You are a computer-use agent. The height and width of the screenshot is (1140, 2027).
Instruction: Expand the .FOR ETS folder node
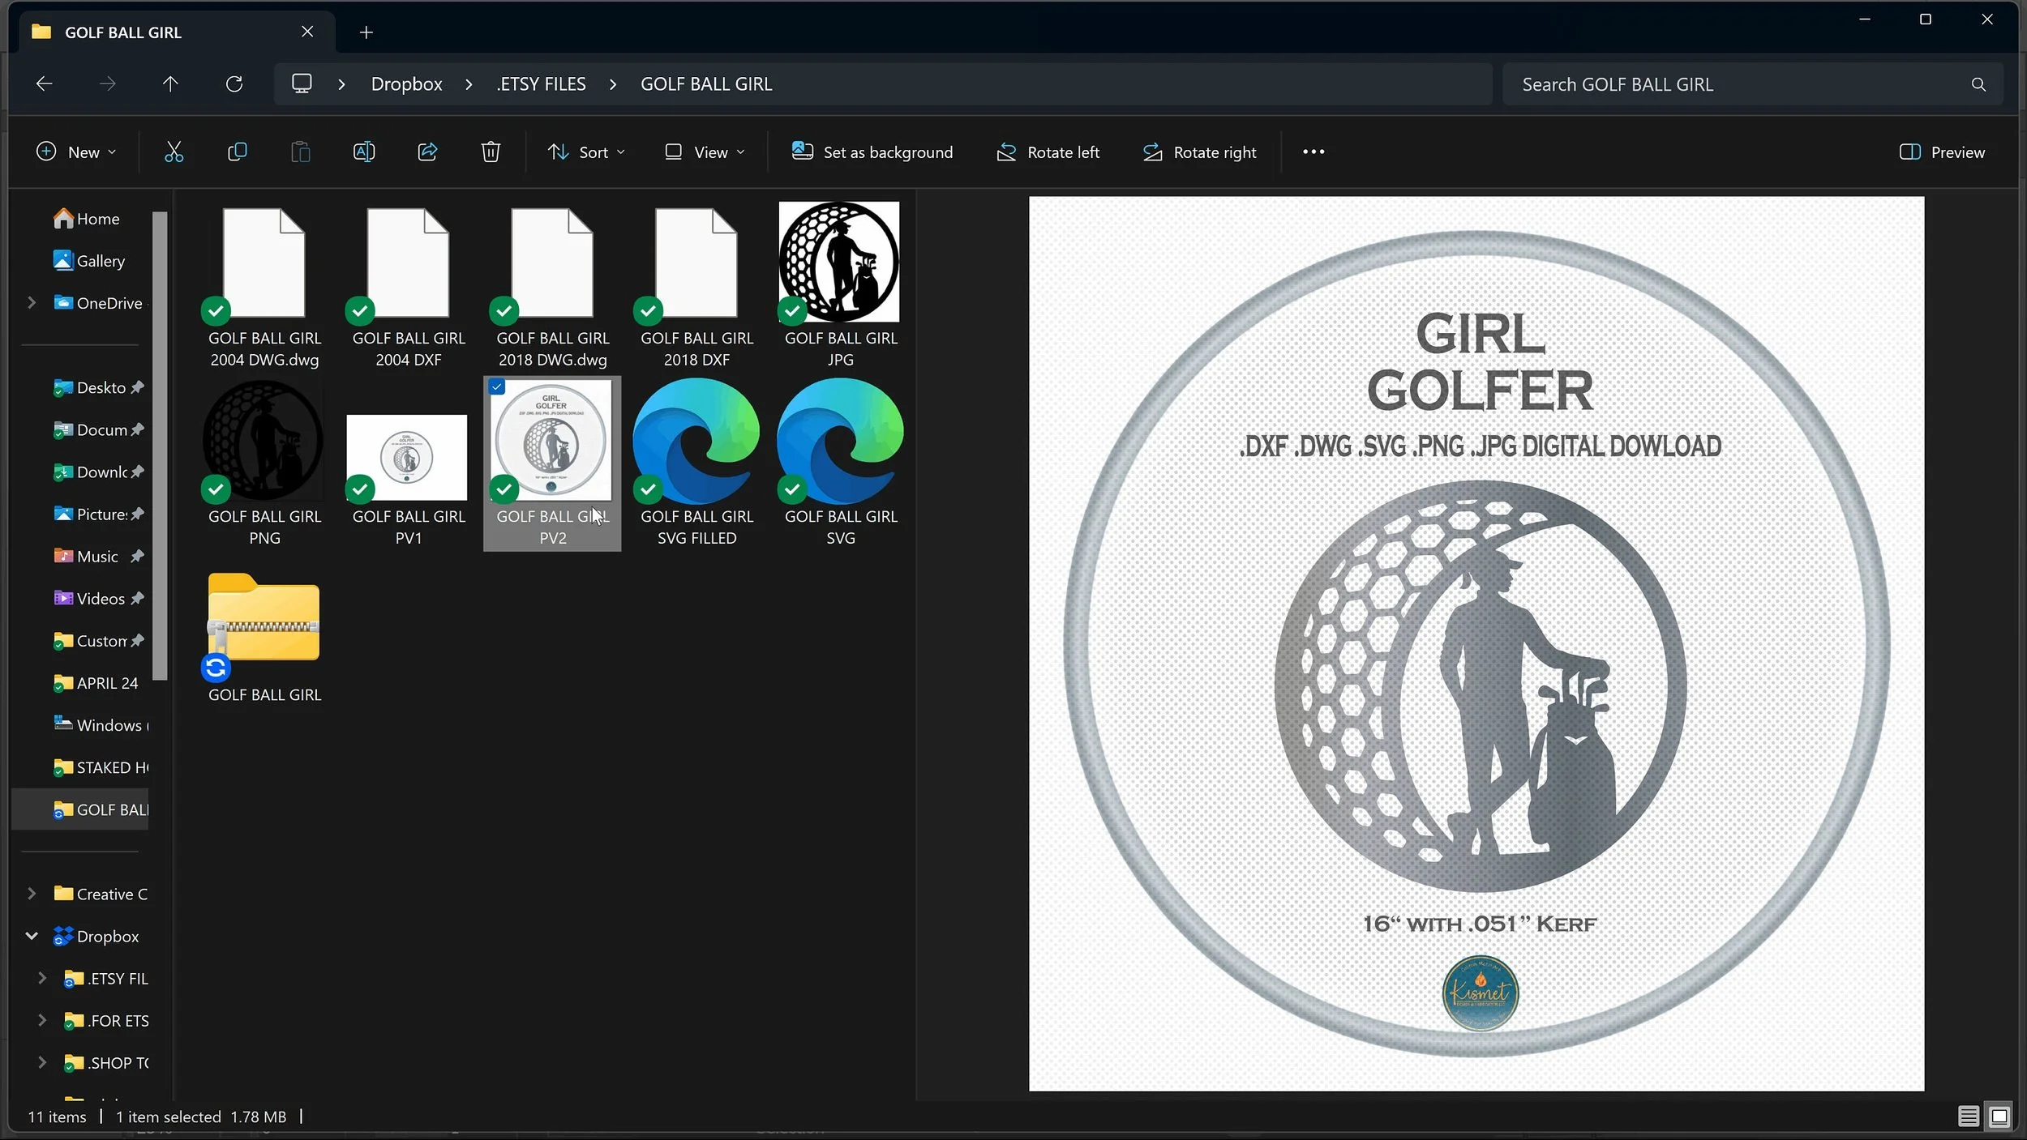42,1020
